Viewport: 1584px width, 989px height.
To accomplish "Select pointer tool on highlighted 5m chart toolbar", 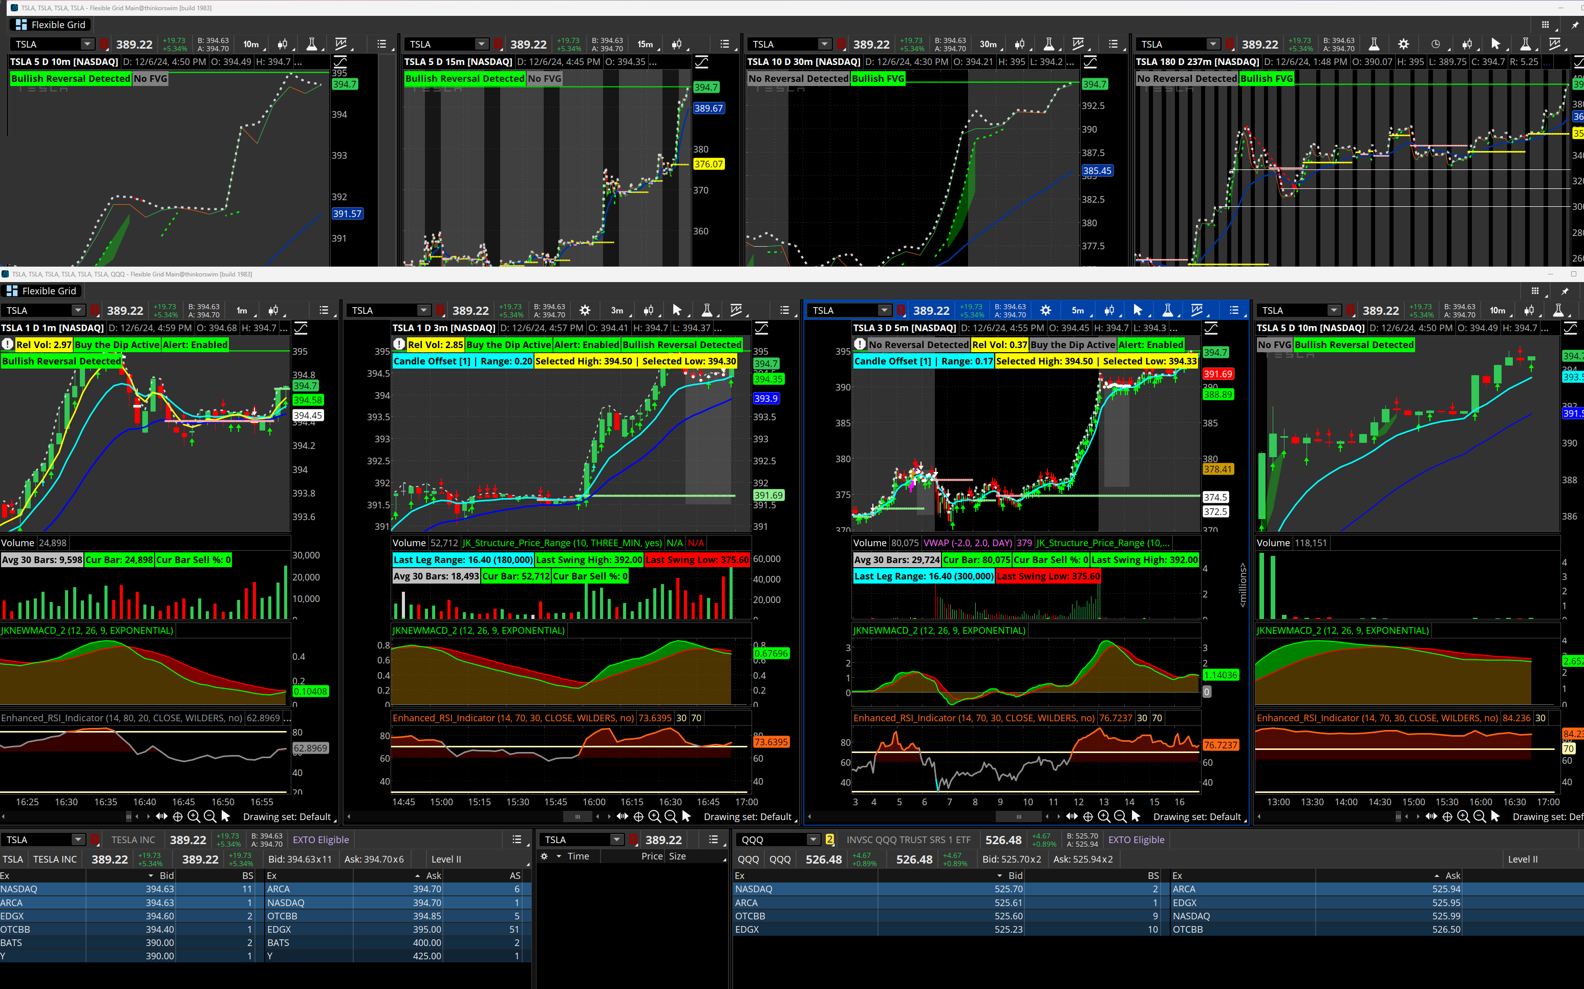I will pyautogui.click(x=1137, y=310).
